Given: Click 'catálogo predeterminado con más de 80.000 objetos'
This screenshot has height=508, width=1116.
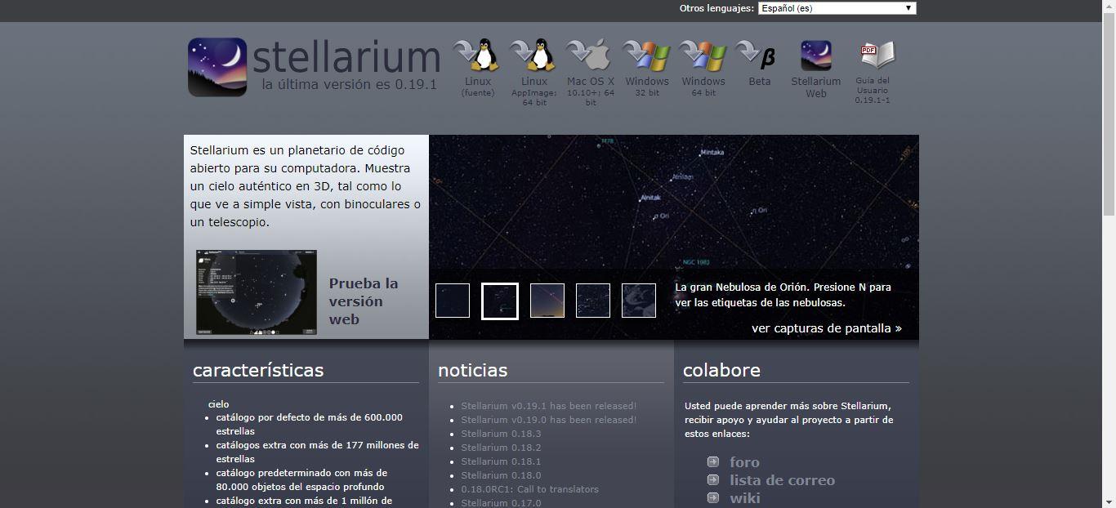Looking at the screenshot, I should (301, 479).
